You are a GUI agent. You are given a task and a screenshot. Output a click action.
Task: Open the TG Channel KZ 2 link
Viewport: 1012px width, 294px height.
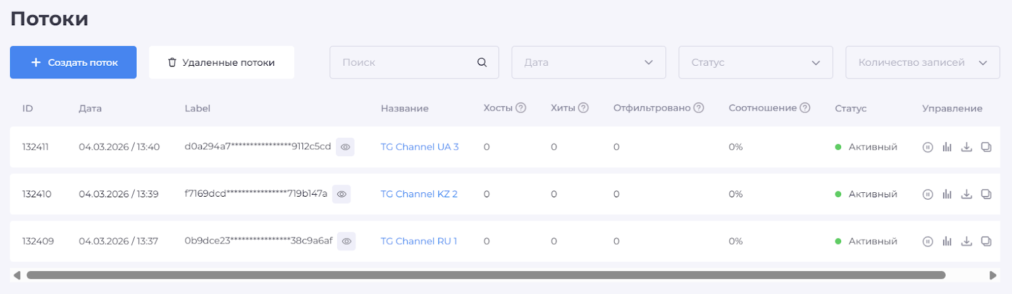pos(419,194)
